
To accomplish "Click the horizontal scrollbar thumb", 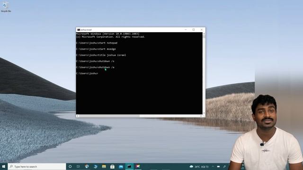I will (109, 116).
